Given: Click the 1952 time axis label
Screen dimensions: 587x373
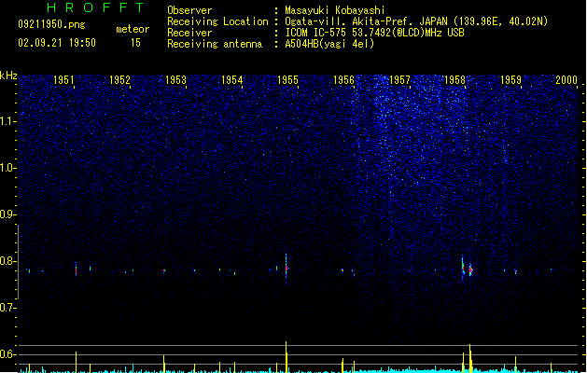Looking at the screenshot, I should coord(119,79).
